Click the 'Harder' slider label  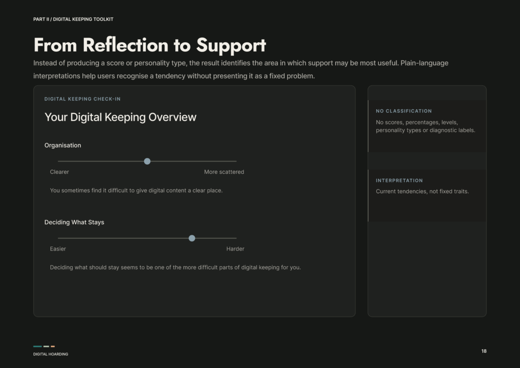click(x=235, y=249)
